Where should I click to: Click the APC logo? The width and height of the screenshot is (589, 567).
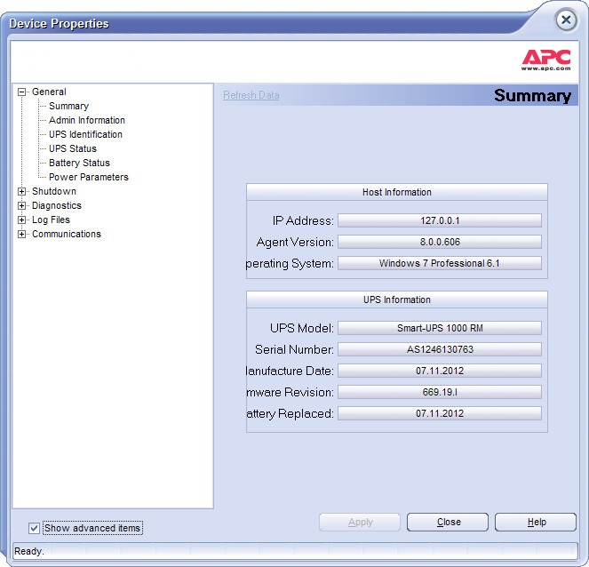[x=546, y=60]
